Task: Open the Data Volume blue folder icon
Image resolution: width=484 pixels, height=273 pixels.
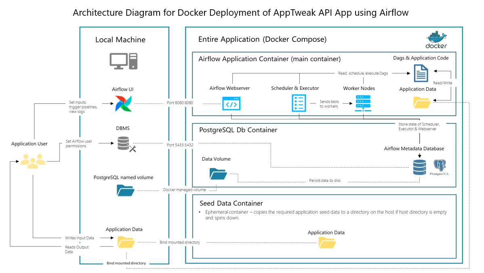Action: tap(218, 174)
